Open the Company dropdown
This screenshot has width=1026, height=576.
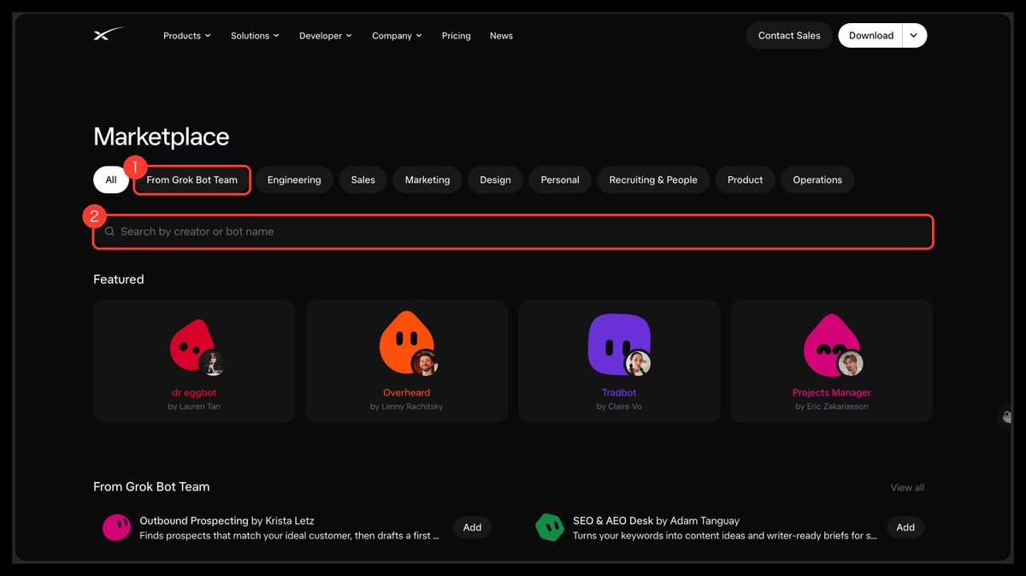(x=397, y=36)
